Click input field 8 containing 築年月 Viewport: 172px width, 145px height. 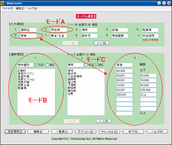coord(89,36)
